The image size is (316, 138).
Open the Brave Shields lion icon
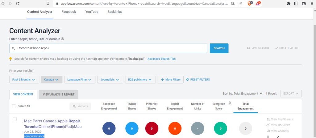[x=250, y=3]
